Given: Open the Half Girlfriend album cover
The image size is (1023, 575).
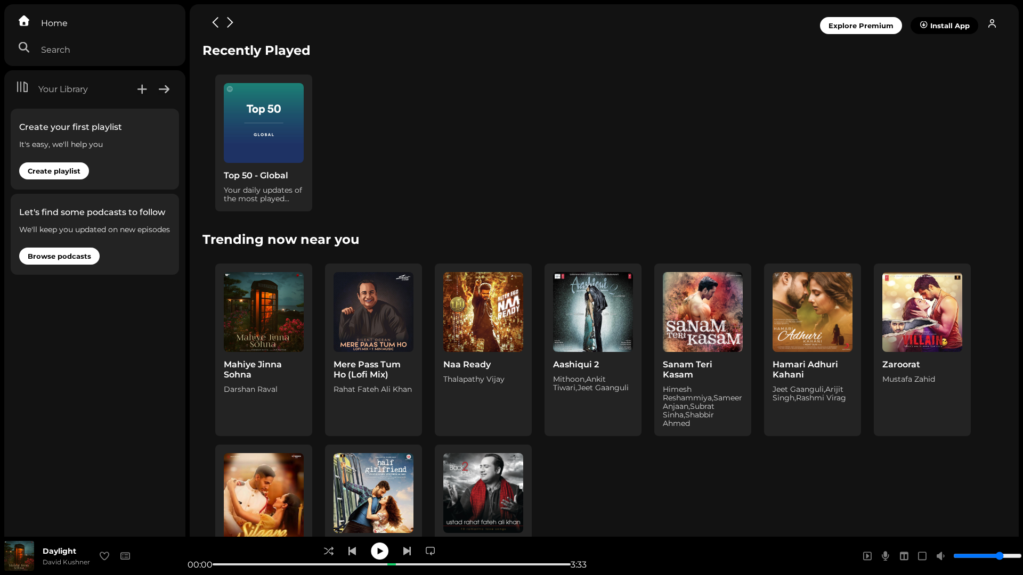Looking at the screenshot, I should (x=374, y=493).
